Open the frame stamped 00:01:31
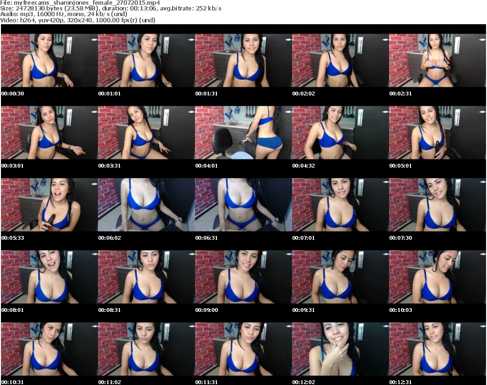The width and height of the screenshot is (487, 385). [243, 60]
